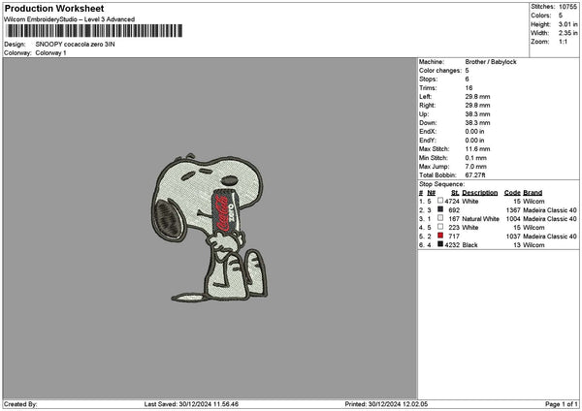Click the Natural White description text
The height and width of the screenshot is (411, 582).
(480, 219)
